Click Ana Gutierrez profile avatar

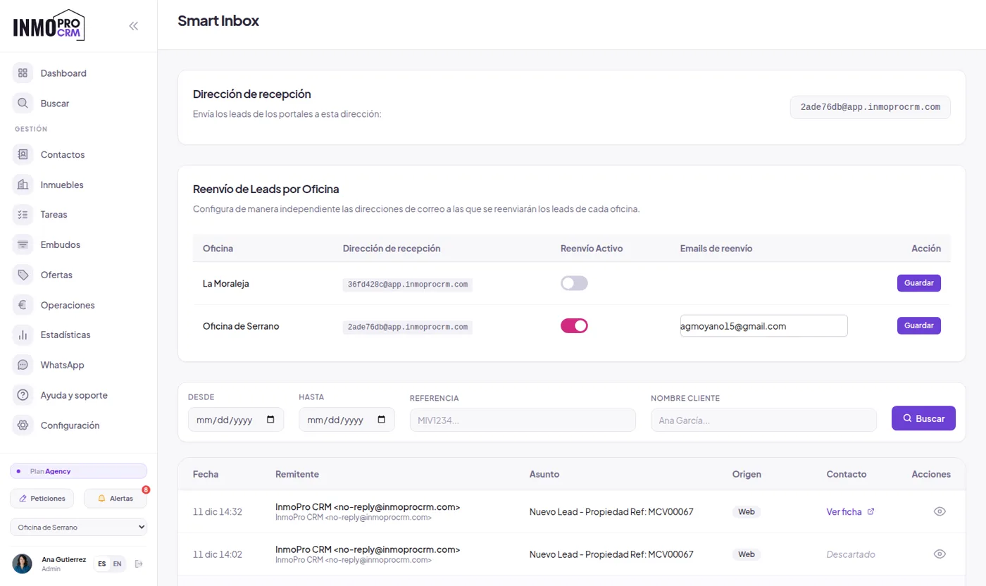coord(23,563)
